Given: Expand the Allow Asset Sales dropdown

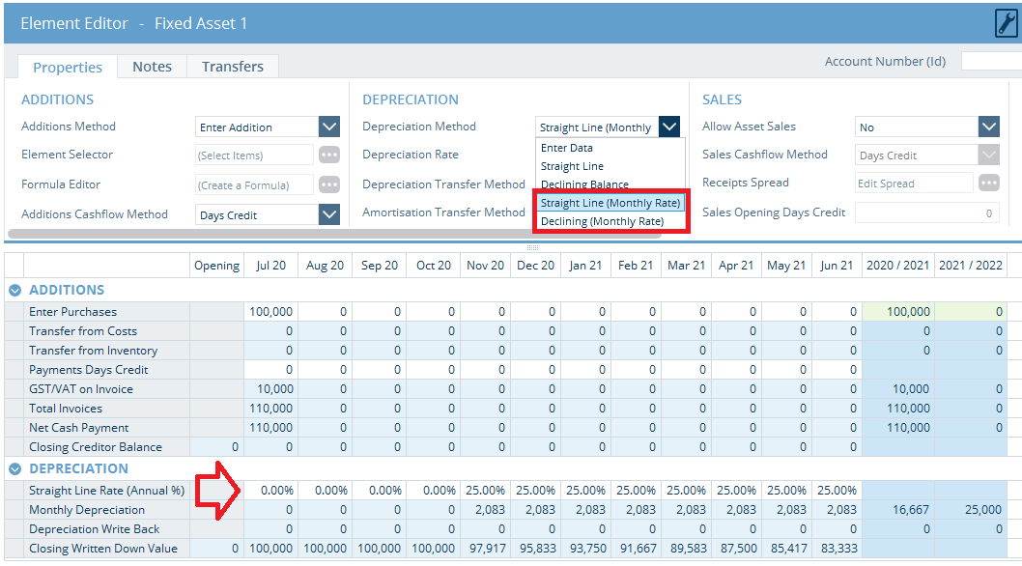Looking at the screenshot, I should [988, 127].
